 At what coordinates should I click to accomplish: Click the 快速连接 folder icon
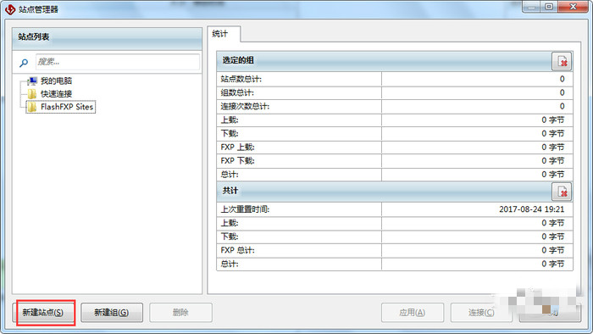[x=32, y=94]
